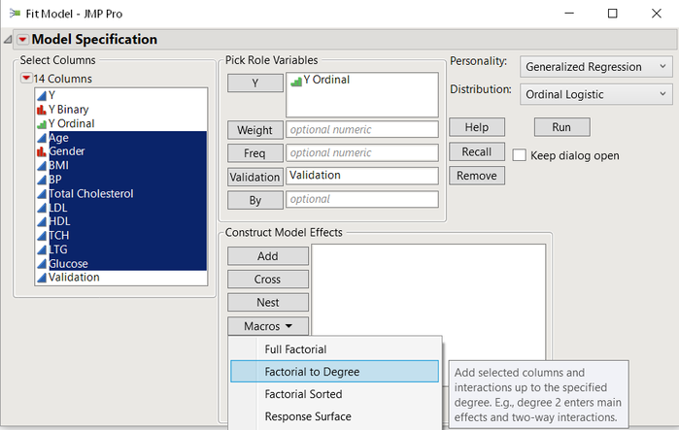This screenshot has height=430, width=679.
Task: Expand the Macros dropdown button
Action: (x=268, y=326)
